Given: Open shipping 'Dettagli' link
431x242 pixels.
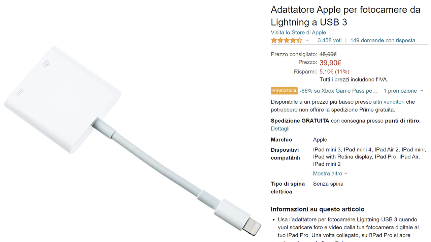Looking at the screenshot, I should [280, 129].
